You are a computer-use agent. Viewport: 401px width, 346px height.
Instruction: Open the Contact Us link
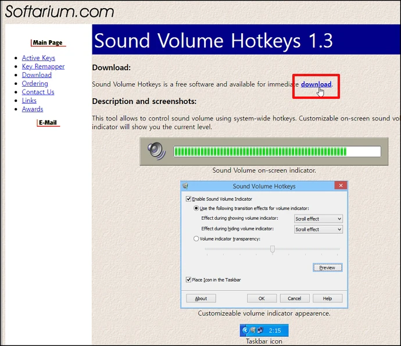[38, 92]
